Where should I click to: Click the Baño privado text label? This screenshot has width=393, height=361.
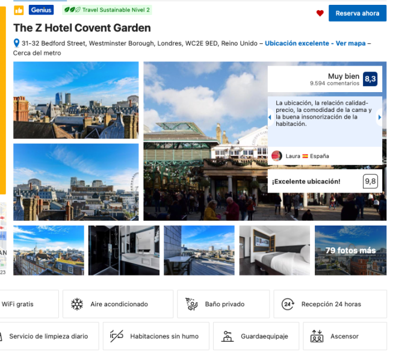pyautogui.click(x=224, y=304)
